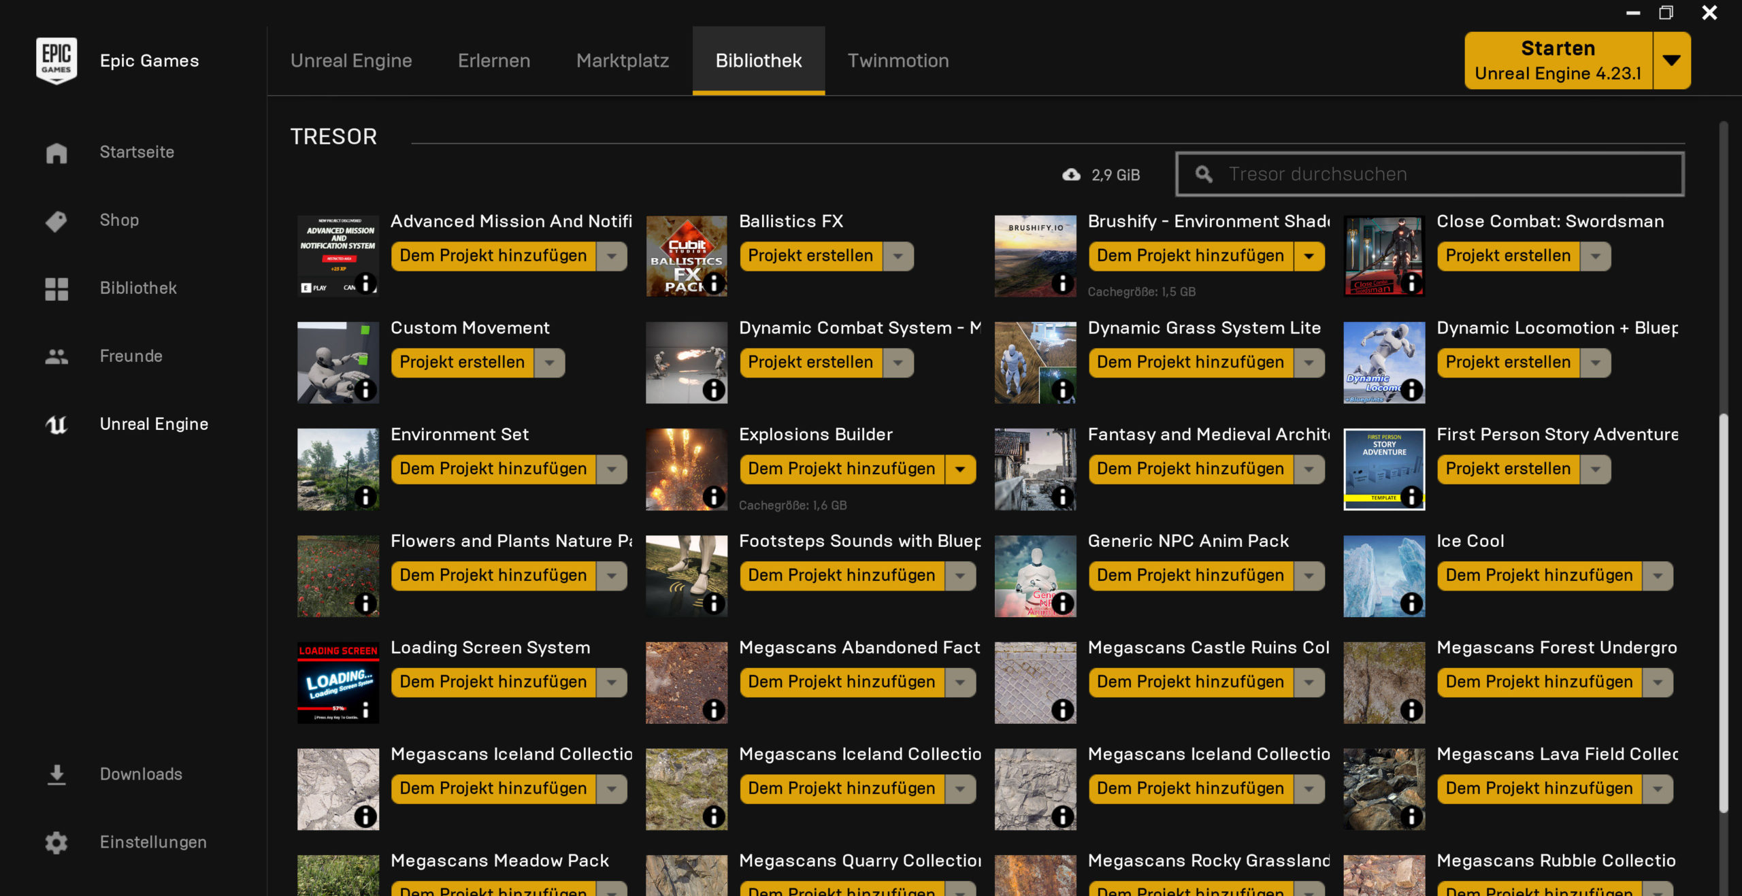The width and height of the screenshot is (1742, 896).
Task: Expand Loading Screen System button dropdown
Action: pos(612,682)
